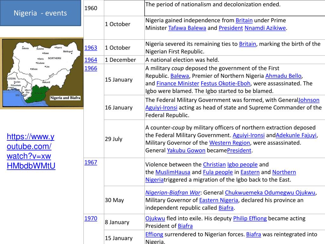Select the 'Nigeria - events' title box
This screenshot has width=325, height=244.
(x=40, y=13)
